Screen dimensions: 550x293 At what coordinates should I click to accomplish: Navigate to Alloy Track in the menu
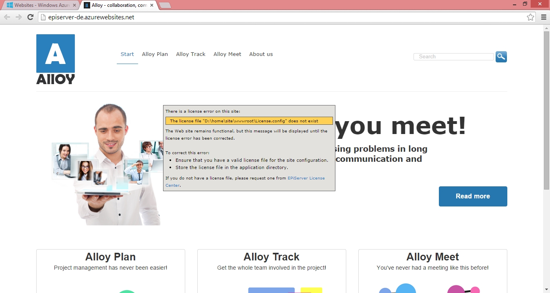pos(190,54)
